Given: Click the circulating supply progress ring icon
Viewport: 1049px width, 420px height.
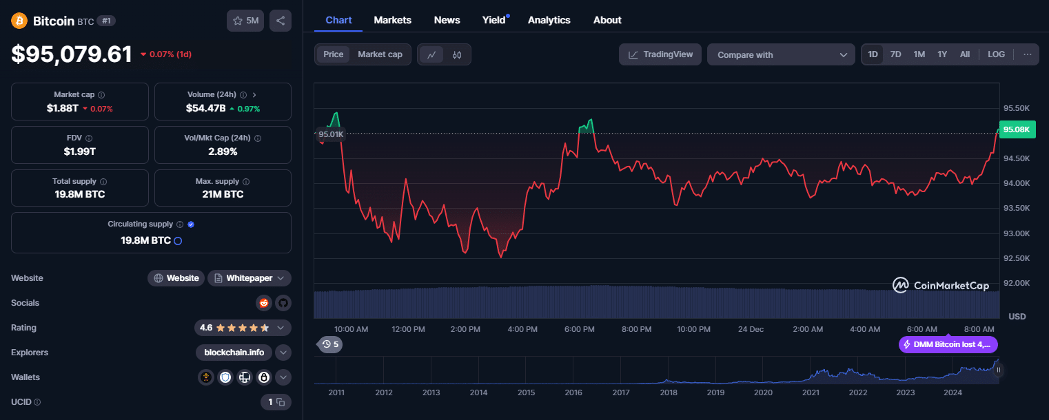Looking at the screenshot, I should [x=178, y=241].
